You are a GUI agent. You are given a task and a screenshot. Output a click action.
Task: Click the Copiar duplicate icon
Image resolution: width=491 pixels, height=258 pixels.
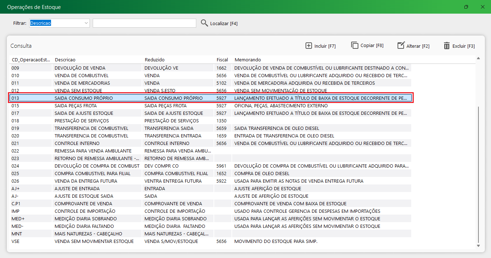355,45
